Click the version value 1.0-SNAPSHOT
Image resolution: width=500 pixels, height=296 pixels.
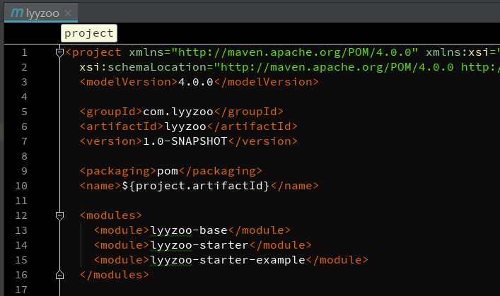pos(185,141)
